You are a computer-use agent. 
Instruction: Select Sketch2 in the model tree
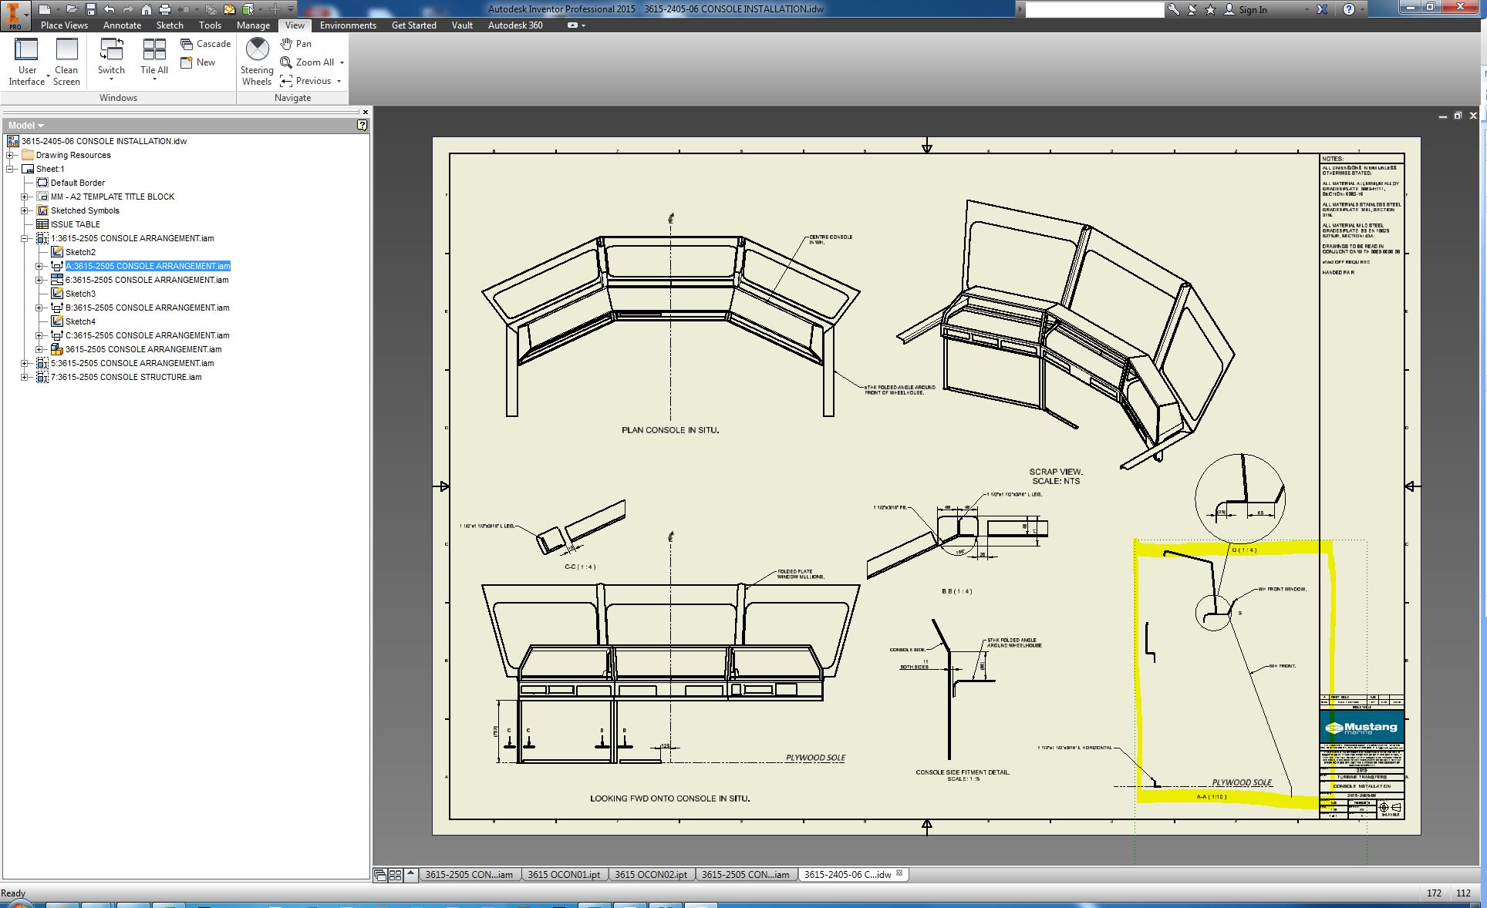79,252
